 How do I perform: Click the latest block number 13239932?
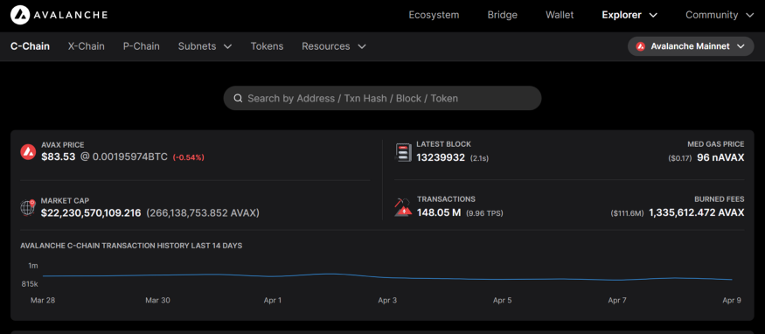(441, 157)
